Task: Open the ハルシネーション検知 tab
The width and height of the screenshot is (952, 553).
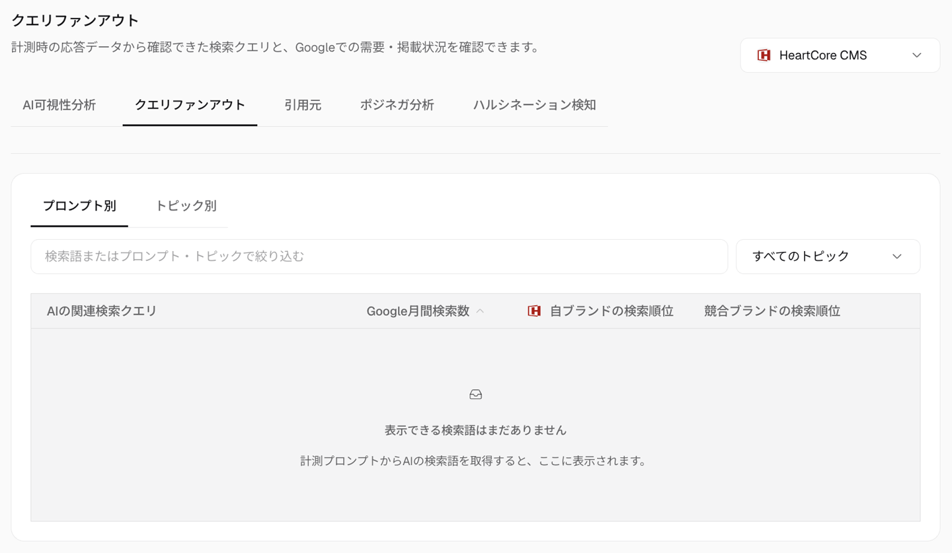Action: click(x=534, y=105)
